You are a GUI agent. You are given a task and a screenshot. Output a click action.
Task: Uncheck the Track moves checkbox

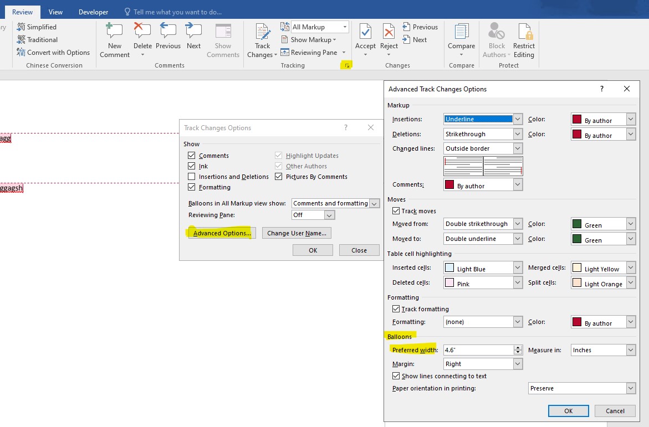click(396, 211)
